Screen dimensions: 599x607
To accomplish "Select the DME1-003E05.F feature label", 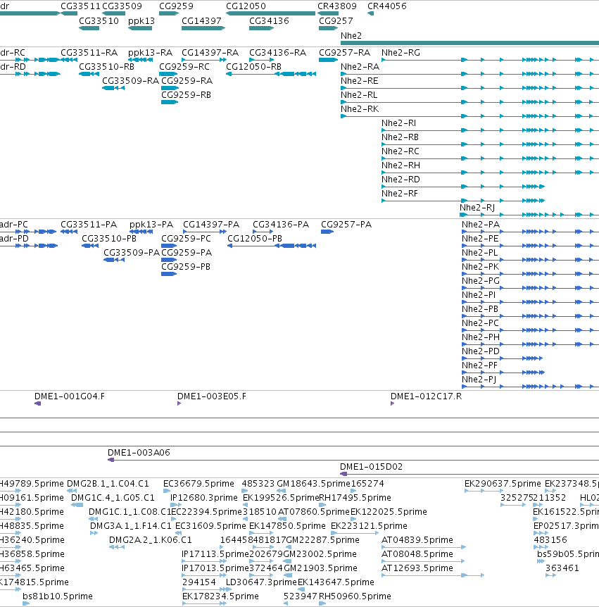I will pyautogui.click(x=212, y=396).
